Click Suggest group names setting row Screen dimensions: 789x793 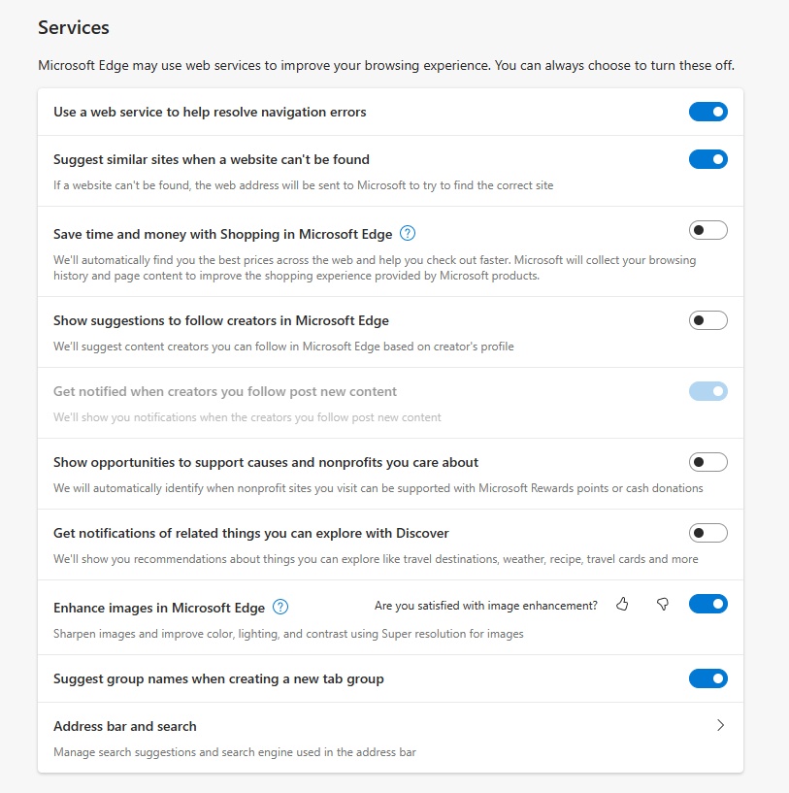pyautogui.click(x=390, y=678)
